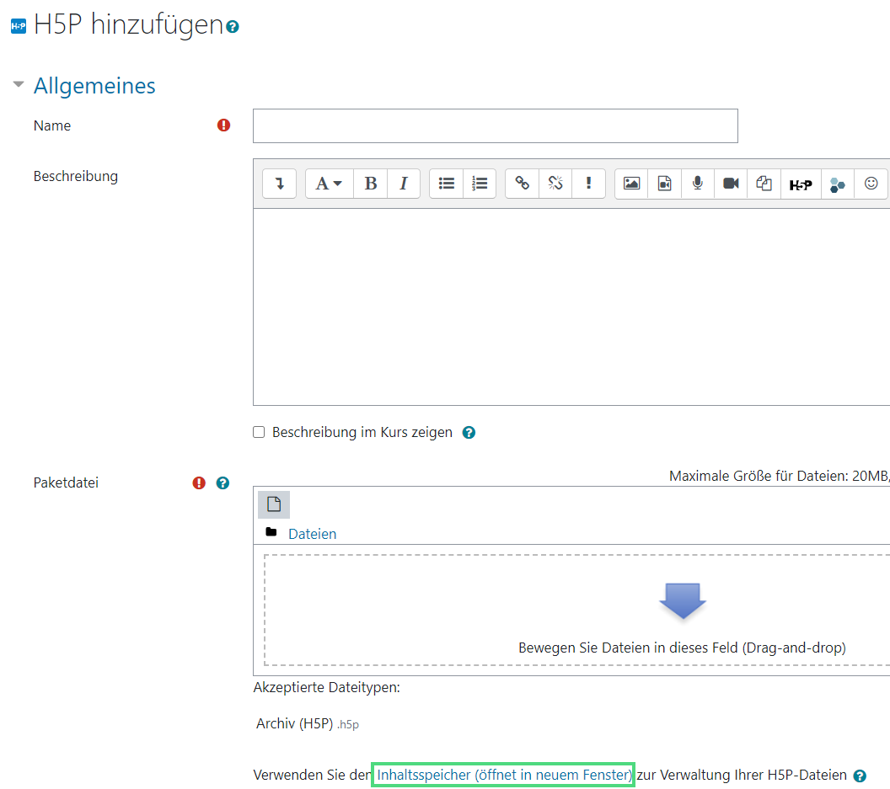The height and width of the screenshot is (789, 890).
Task: Record video with camera icon
Action: [731, 184]
